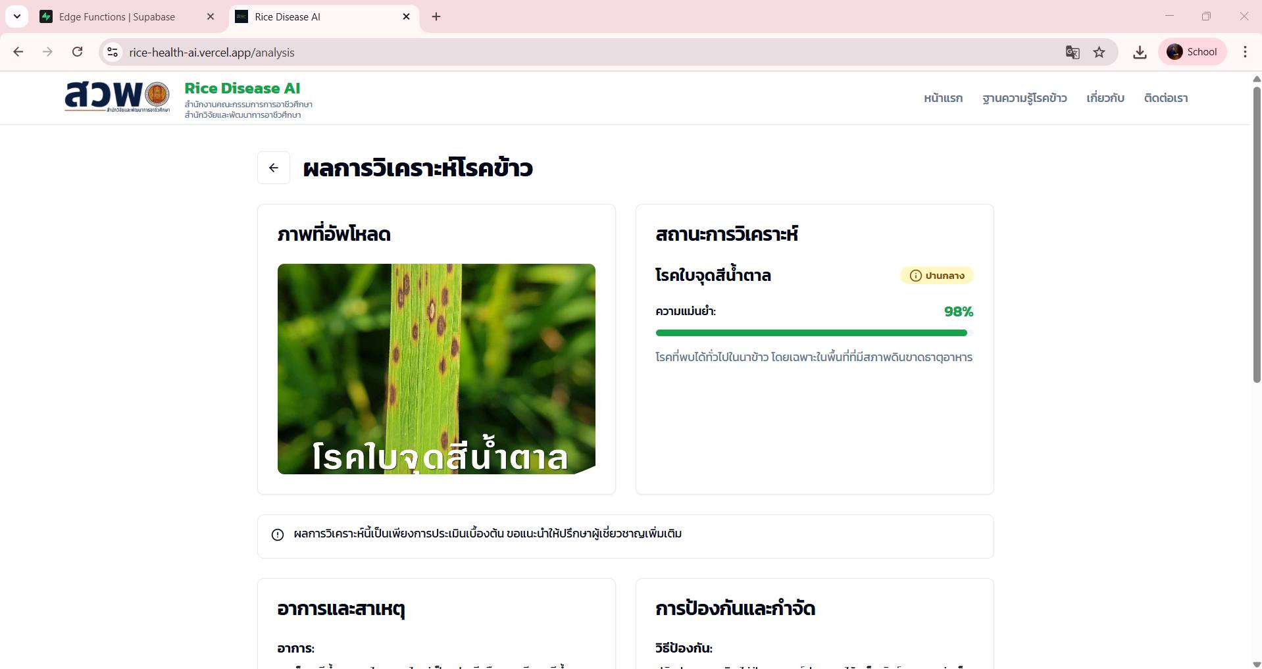Open the หน้าแรก navigation link
This screenshot has width=1262, height=669.
point(943,98)
